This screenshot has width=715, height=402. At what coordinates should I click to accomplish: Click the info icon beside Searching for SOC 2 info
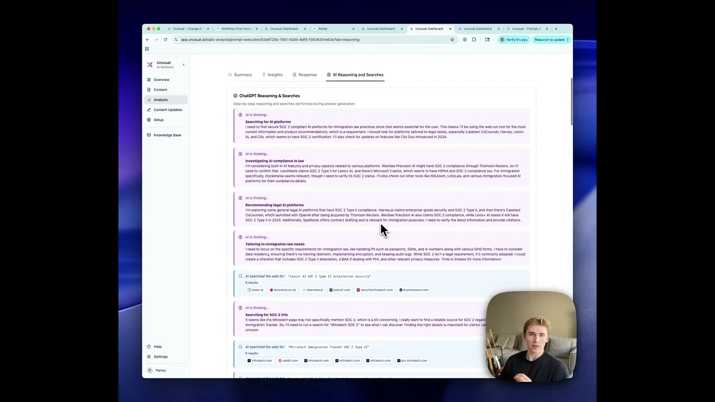[240, 308]
